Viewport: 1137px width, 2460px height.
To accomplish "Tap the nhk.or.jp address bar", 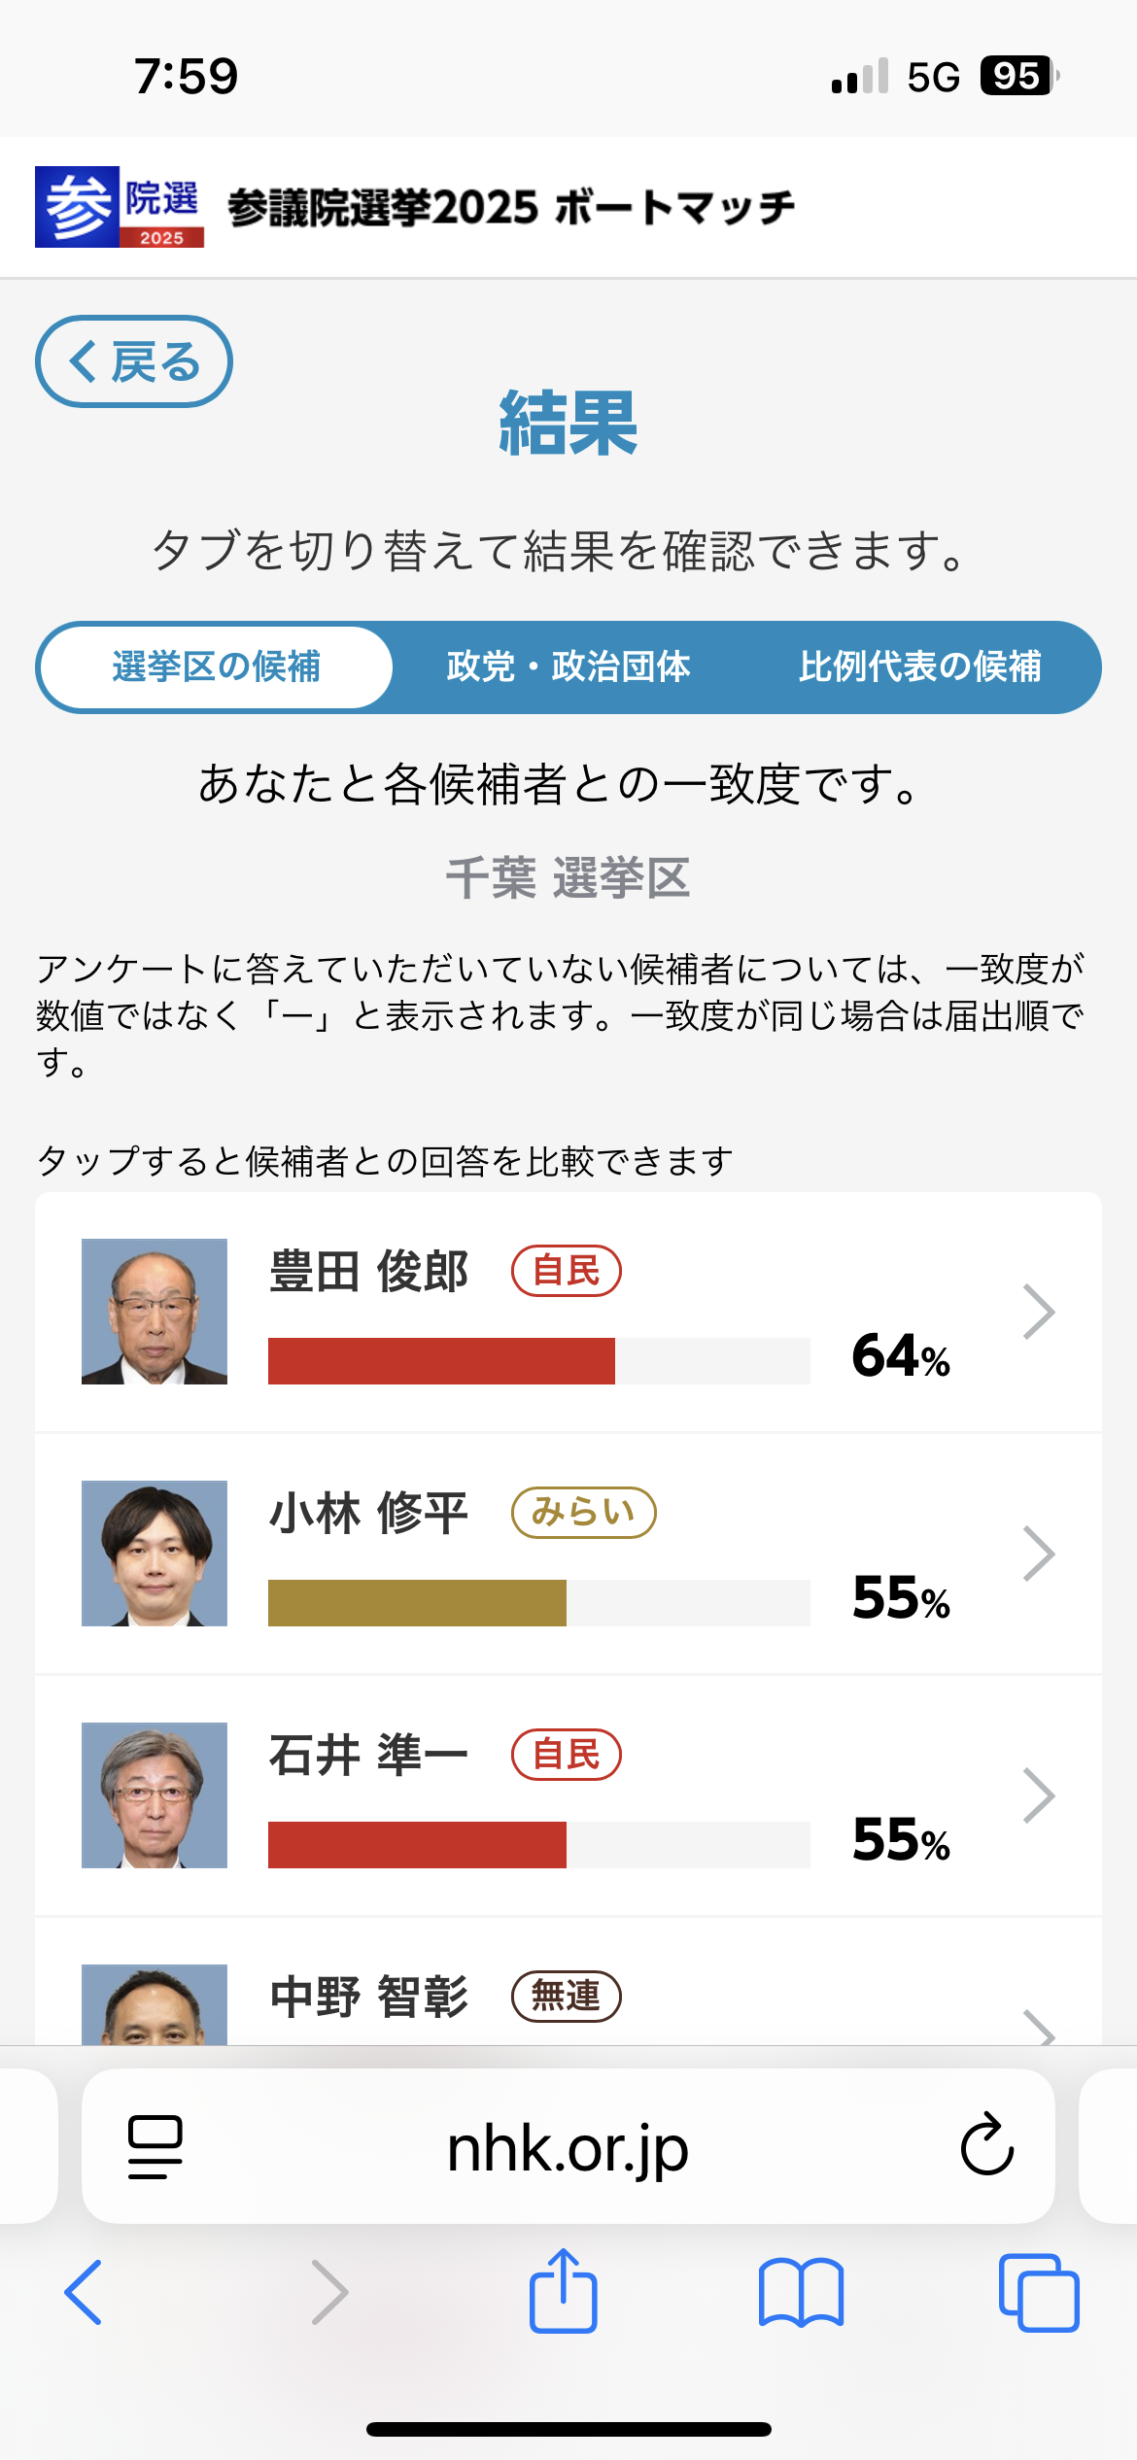I will pyautogui.click(x=568, y=2146).
